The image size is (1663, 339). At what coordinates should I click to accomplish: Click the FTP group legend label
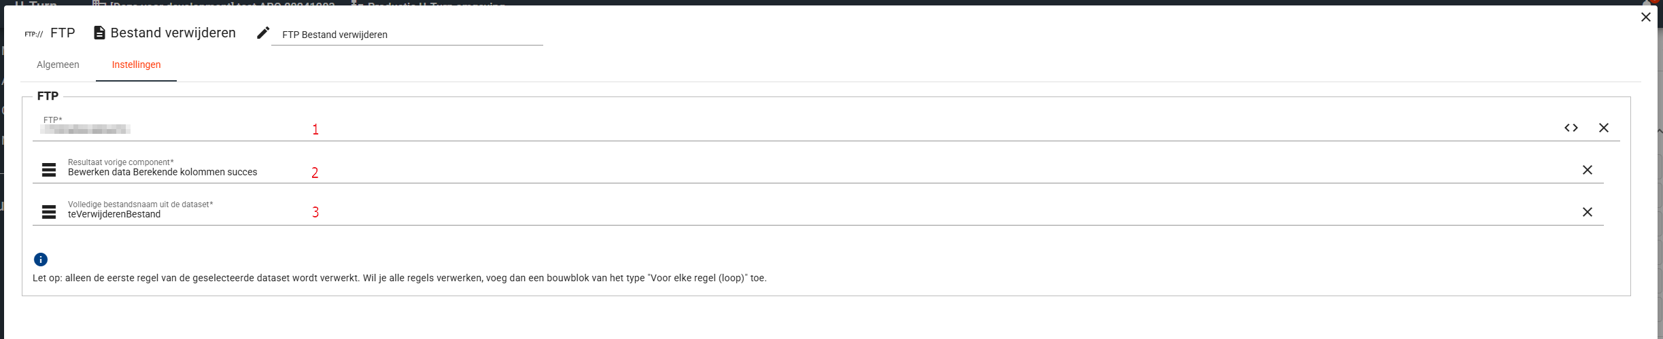[x=48, y=96]
